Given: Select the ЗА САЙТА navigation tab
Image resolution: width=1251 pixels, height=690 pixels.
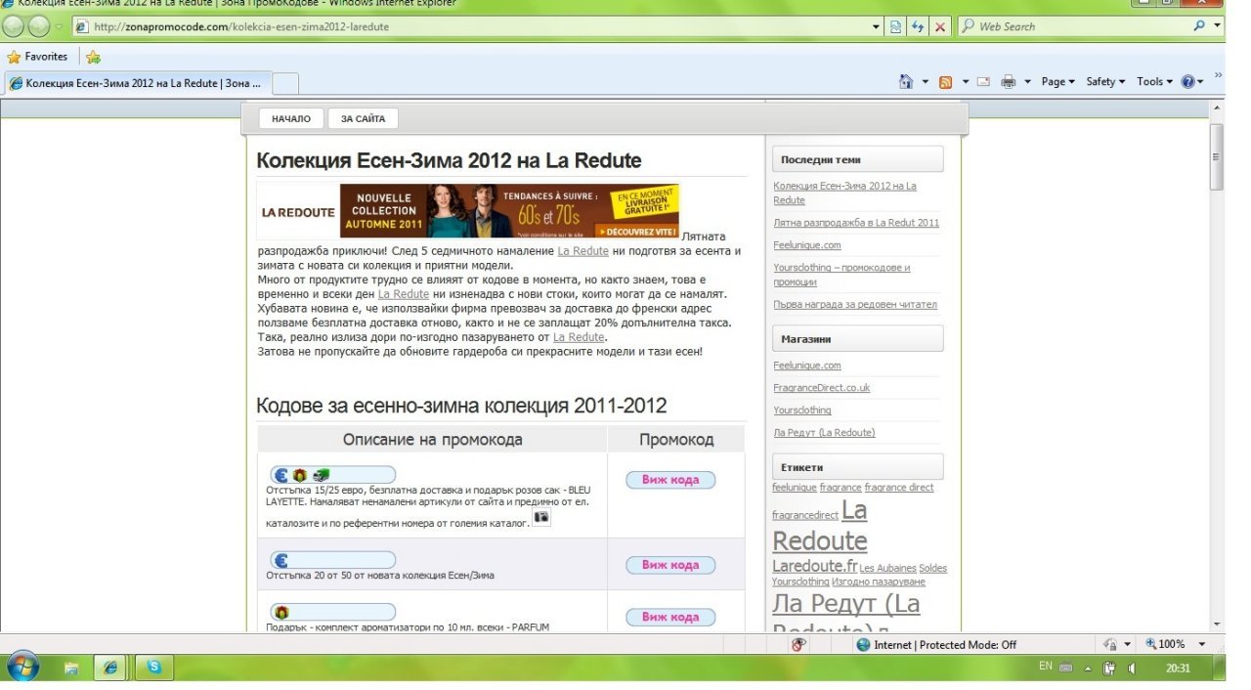Looking at the screenshot, I should (x=363, y=119).
